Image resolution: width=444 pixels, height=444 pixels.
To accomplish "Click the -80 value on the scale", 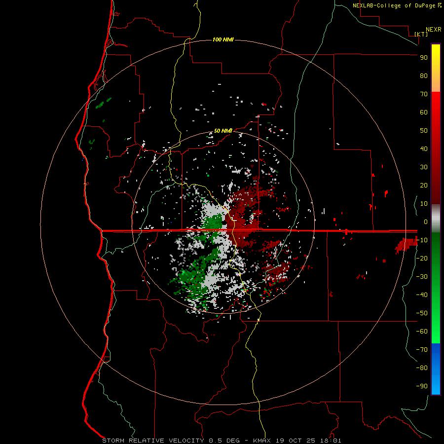I will [x=422, y=368].
